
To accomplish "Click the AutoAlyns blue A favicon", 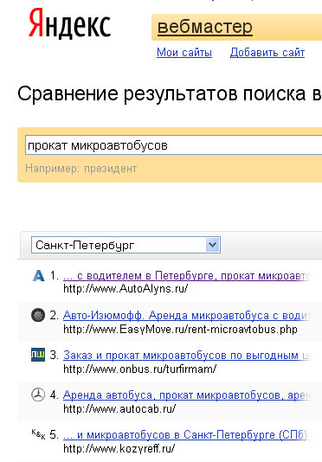I will [38, 276].
